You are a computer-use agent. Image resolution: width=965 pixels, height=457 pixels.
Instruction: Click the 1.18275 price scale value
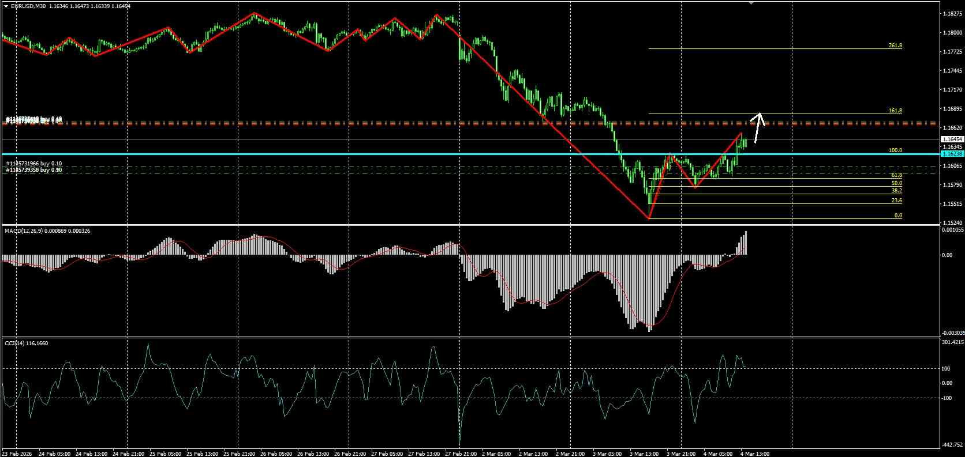951,13
